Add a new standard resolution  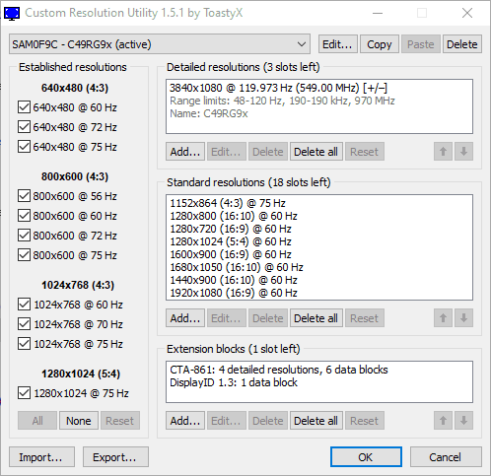[x=185, y=318]
